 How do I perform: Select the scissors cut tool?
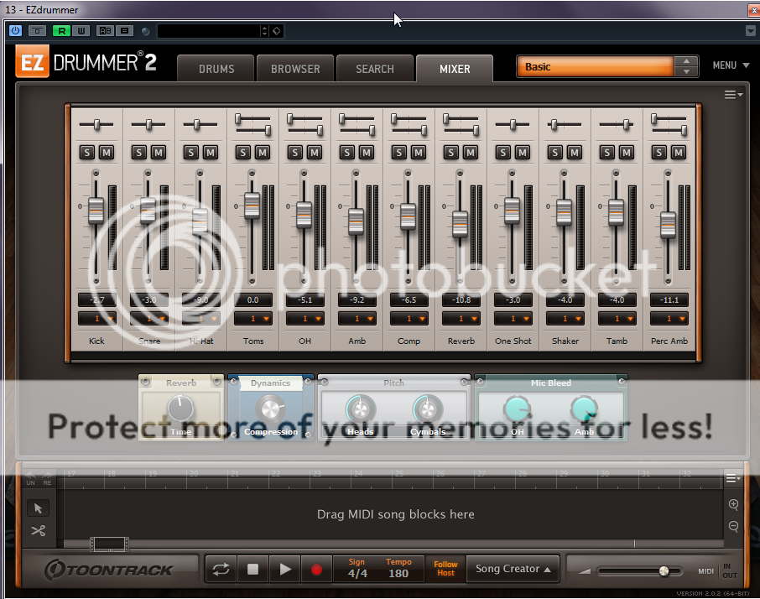click(38, 530)
